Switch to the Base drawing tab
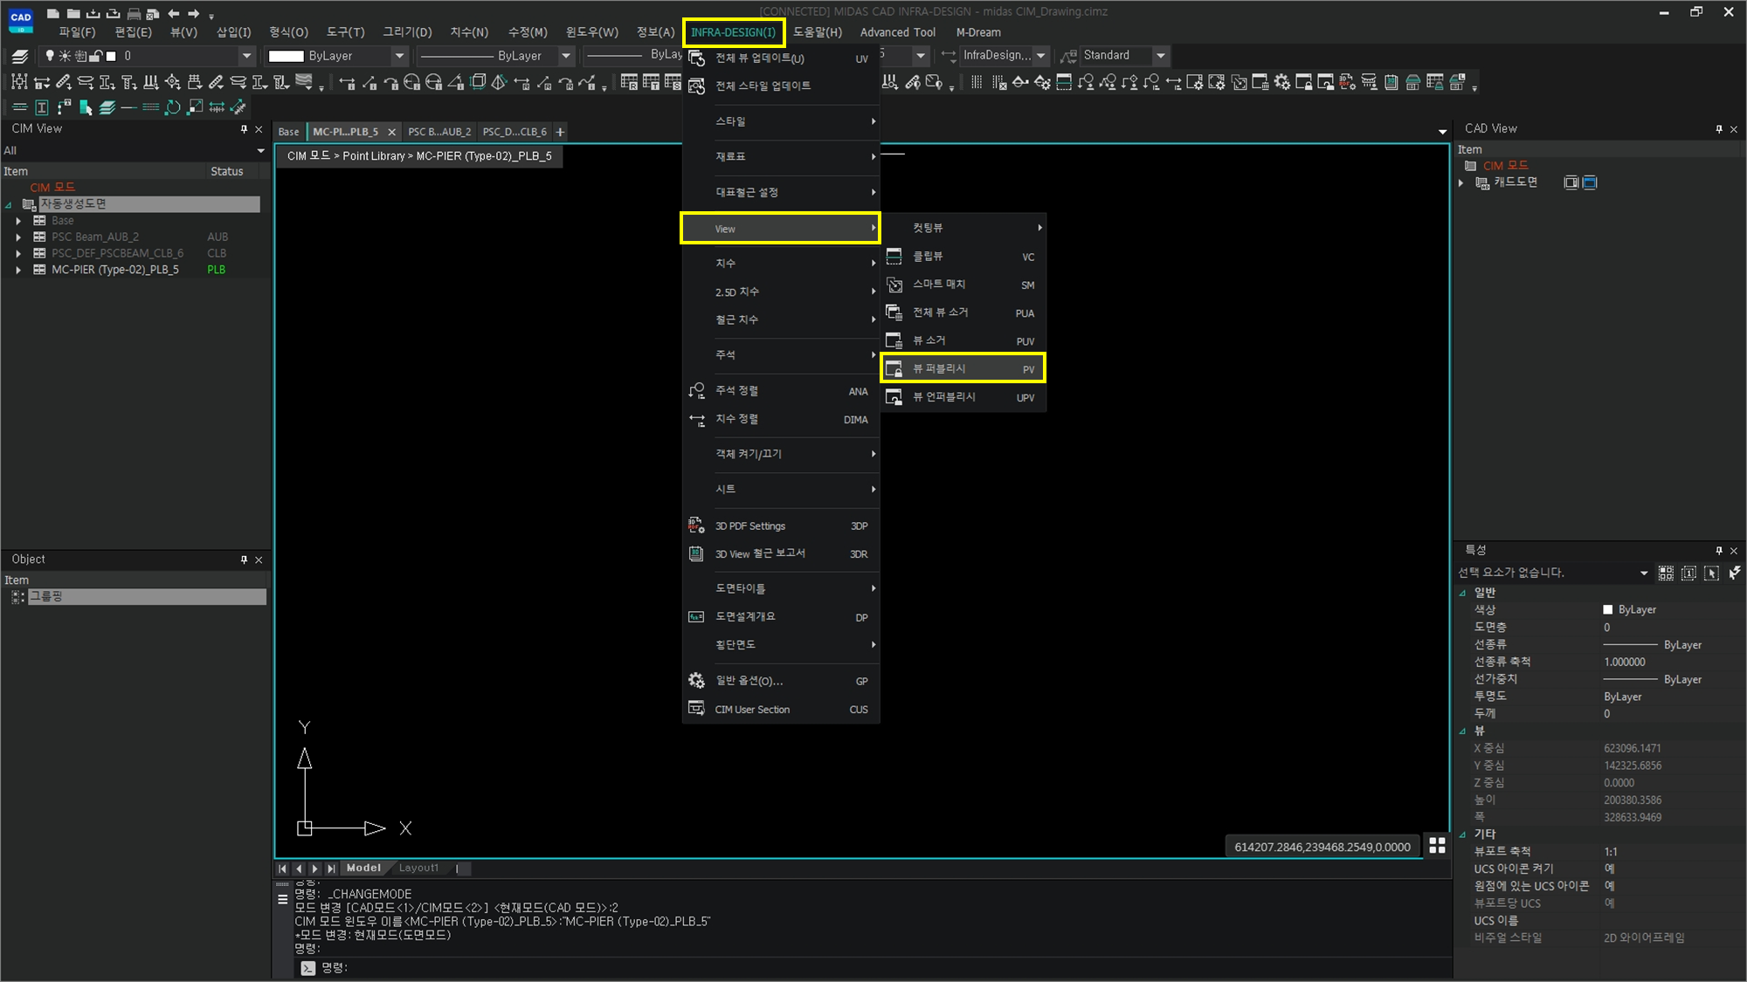Screen dimensions: 1747x982 tap(288, 132)
